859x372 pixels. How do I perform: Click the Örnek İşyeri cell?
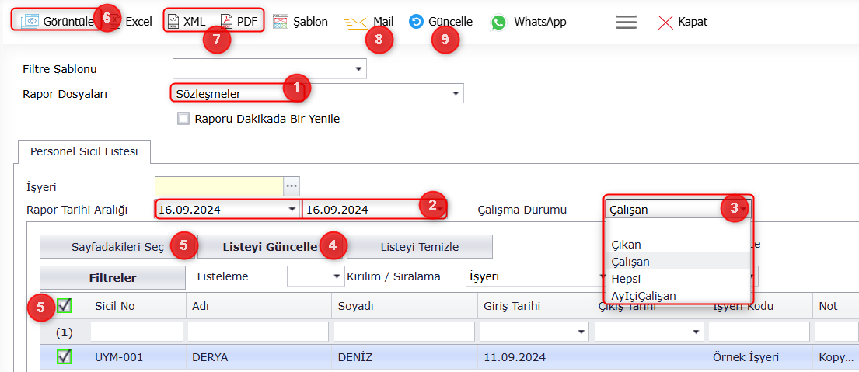pos(759,357)
